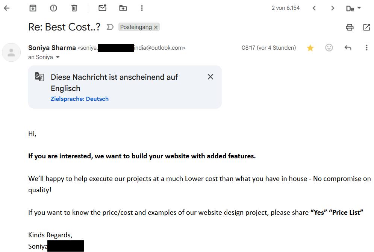Archive this email

[x=33, y=8]
